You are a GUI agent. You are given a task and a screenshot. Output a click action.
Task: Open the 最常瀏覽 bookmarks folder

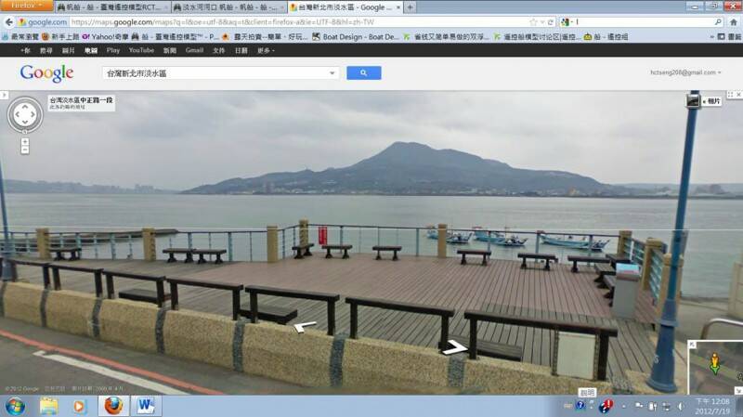[20, 36]
